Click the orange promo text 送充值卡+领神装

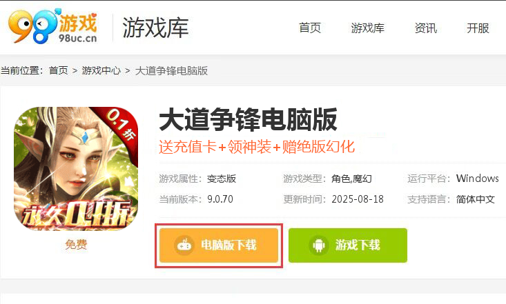(x=215, y=147)
